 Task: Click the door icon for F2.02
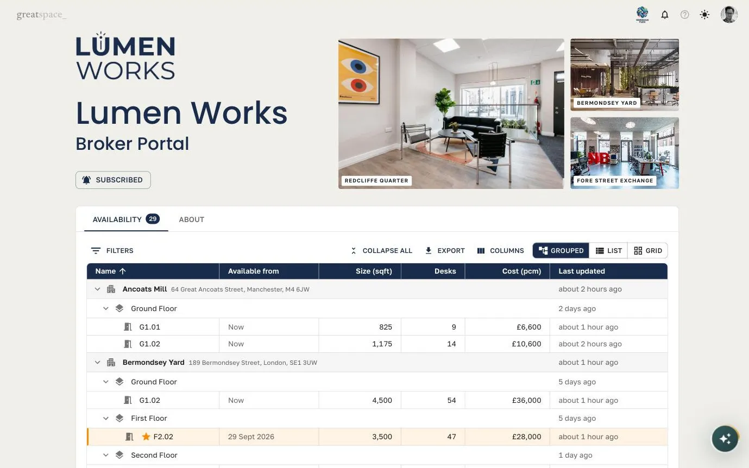tap(129, 437)
